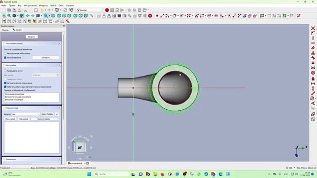Screen dimensions: 317x178
Task: Collapse the settings section header
Action: (32, 65)
